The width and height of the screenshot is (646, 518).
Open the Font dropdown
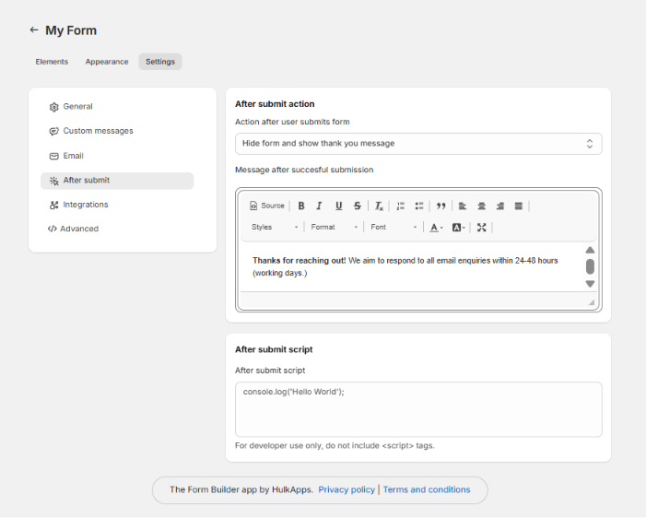click(x=393, y=227)
